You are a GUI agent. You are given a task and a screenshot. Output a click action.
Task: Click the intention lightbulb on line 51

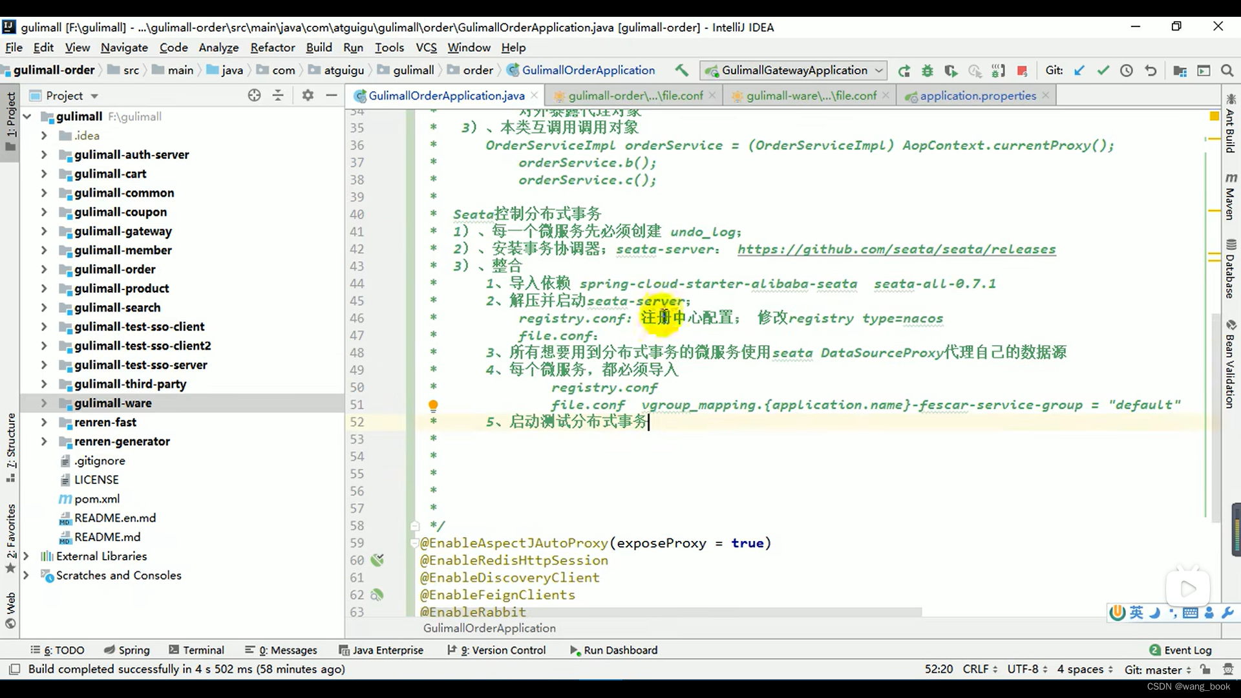(433, 405)
